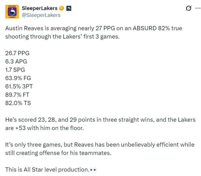The height and width of the screenshot is (176, 201).
Task: Click the "It's only three games" paragraph
Action: tap(100, 149)
